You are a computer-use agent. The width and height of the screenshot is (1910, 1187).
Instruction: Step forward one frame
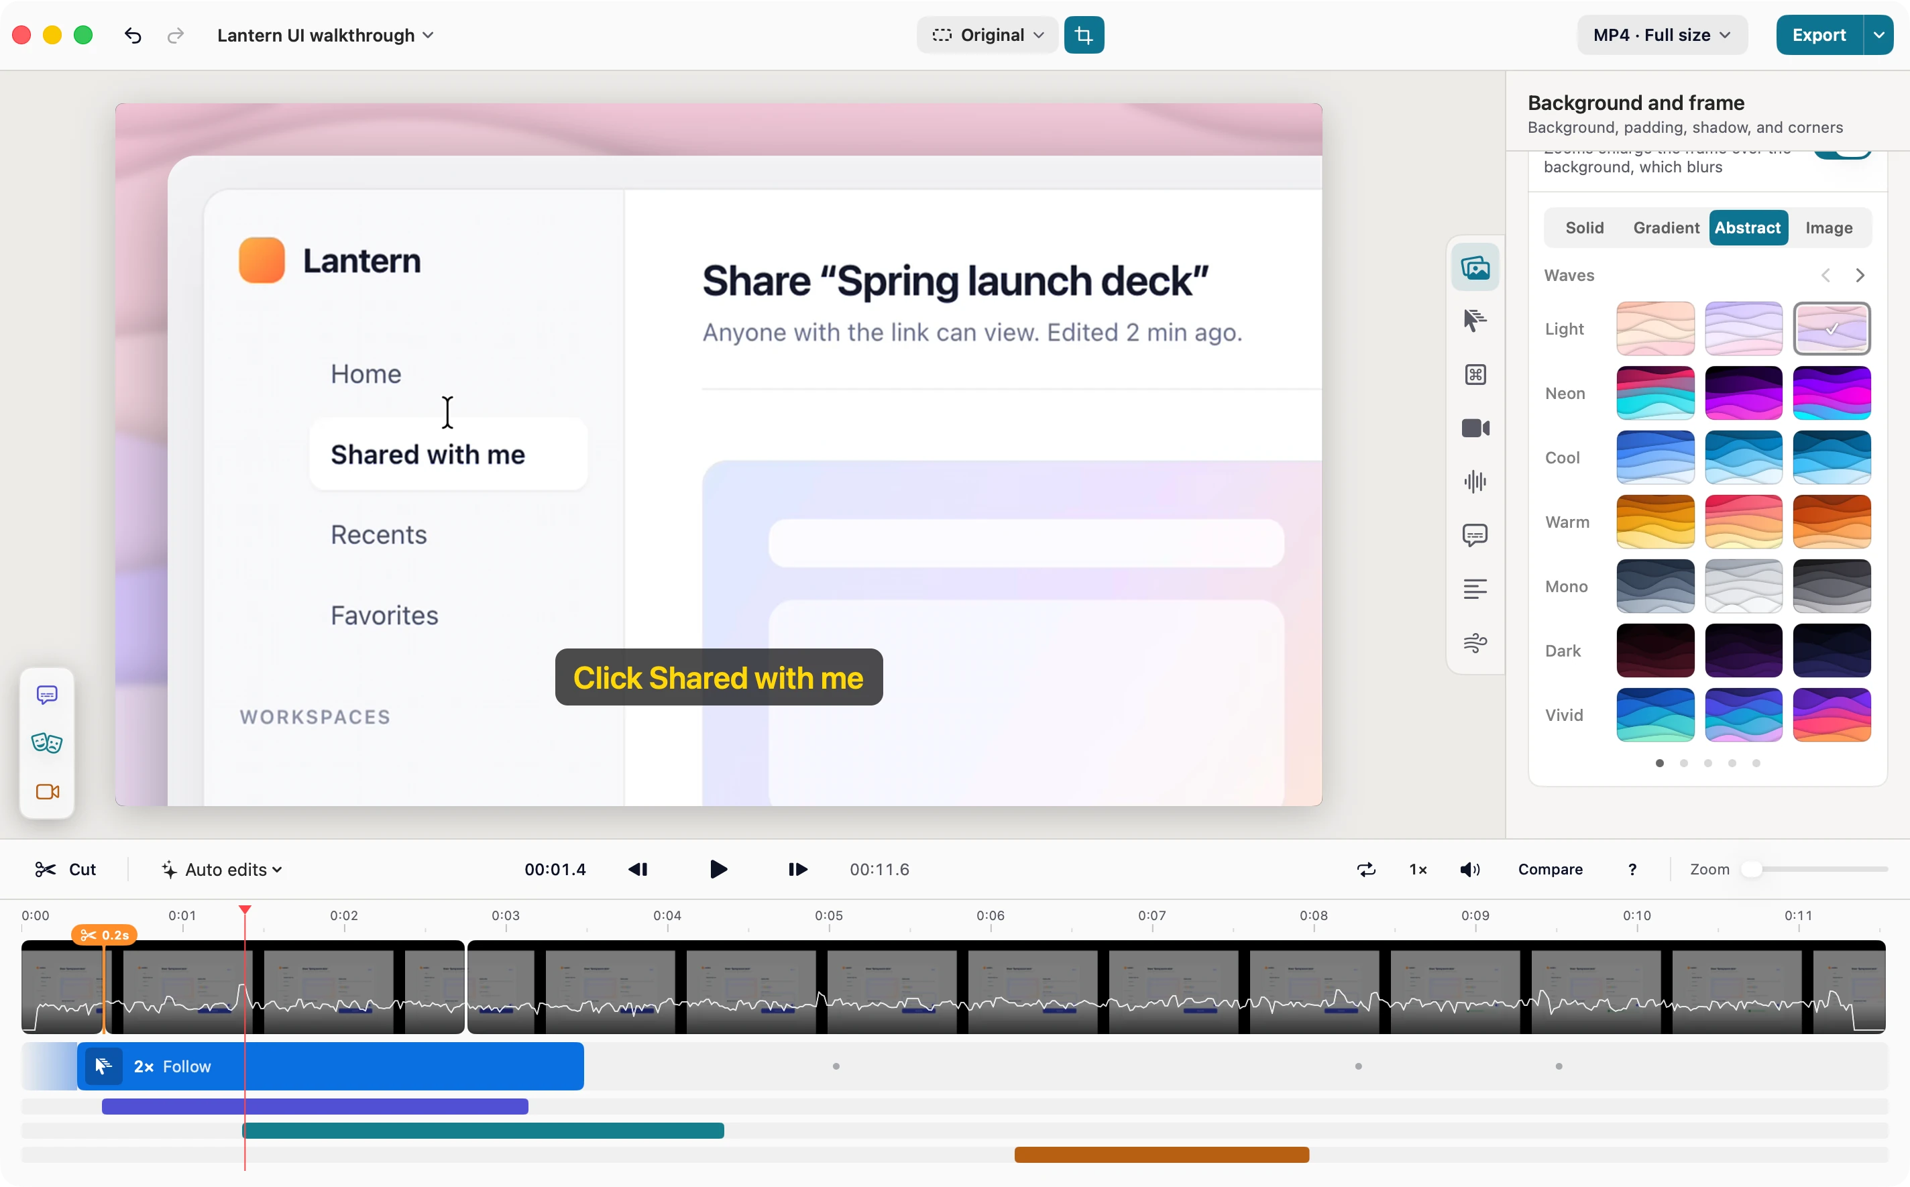[x=797, y=869]
